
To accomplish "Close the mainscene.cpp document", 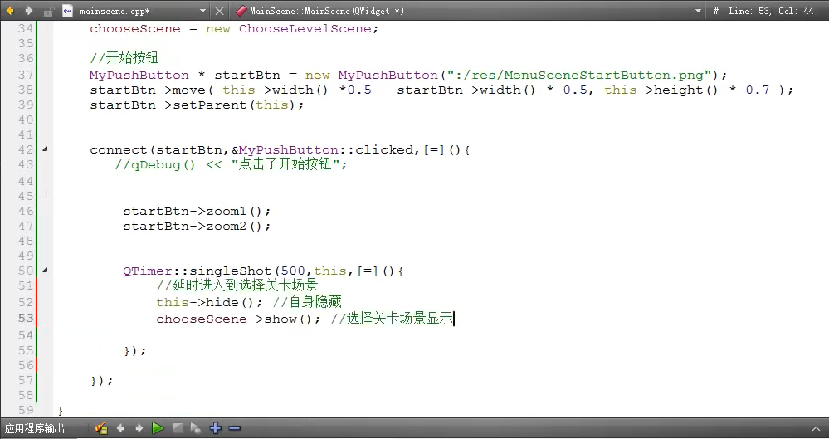I will coord(219,11).
